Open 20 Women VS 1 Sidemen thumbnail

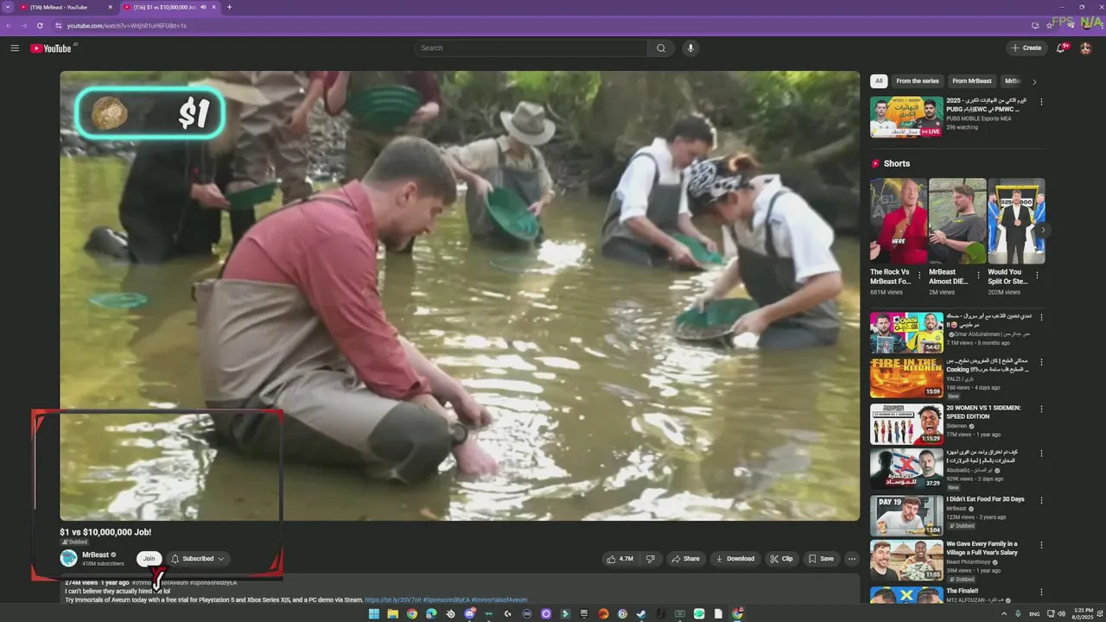[x=906, y=423]
